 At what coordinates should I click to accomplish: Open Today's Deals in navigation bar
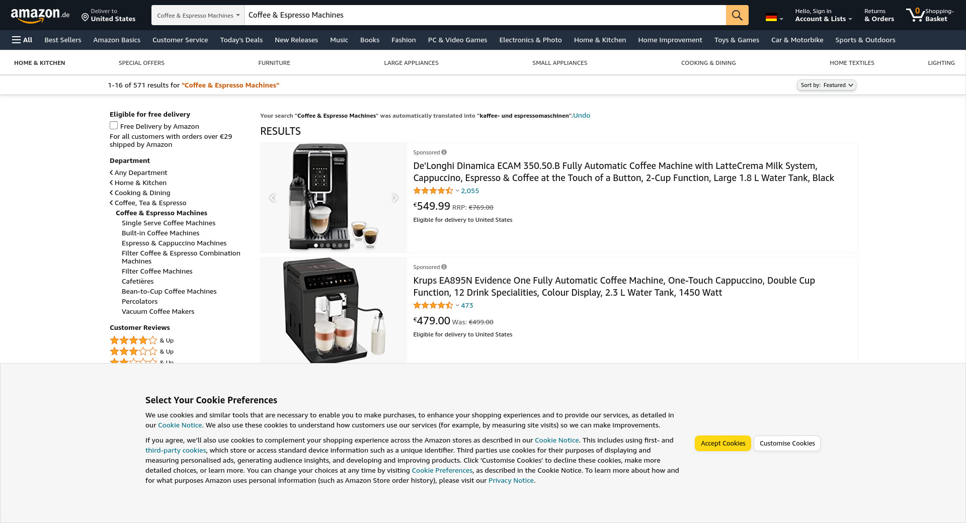pos(241,40)
